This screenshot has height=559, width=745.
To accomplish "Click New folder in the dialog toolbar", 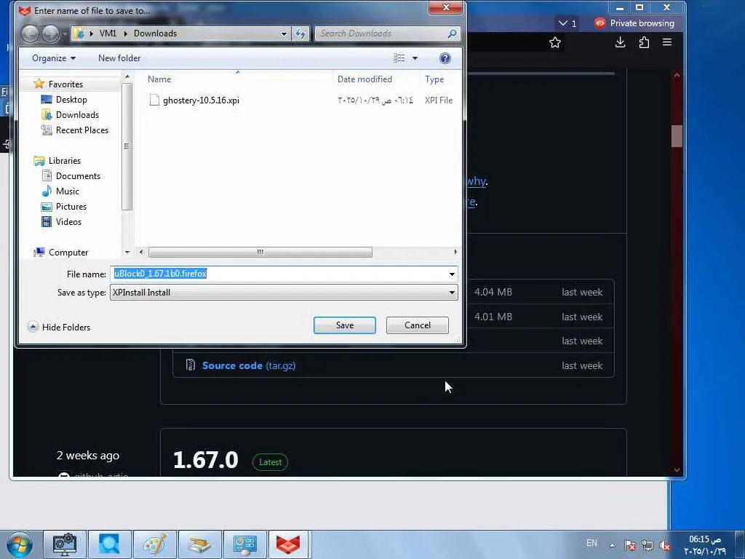I will click(x=119, y=58).
